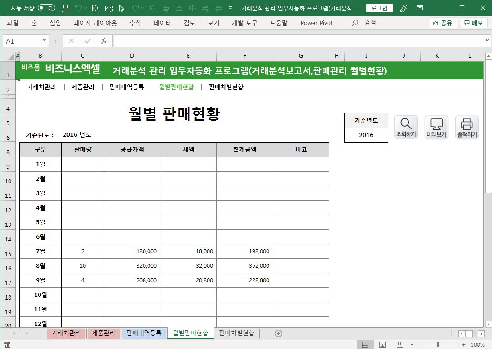Switch to Page Layout view in status bar
The height and width of the screenshot is (349, 492).
point(382,345)
